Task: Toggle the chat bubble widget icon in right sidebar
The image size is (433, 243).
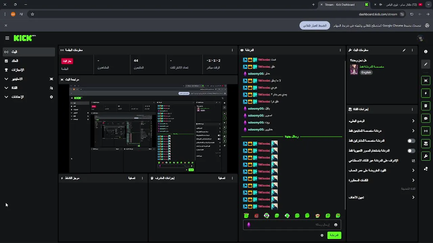Action: pyautogui.click(x=426, y=118)
